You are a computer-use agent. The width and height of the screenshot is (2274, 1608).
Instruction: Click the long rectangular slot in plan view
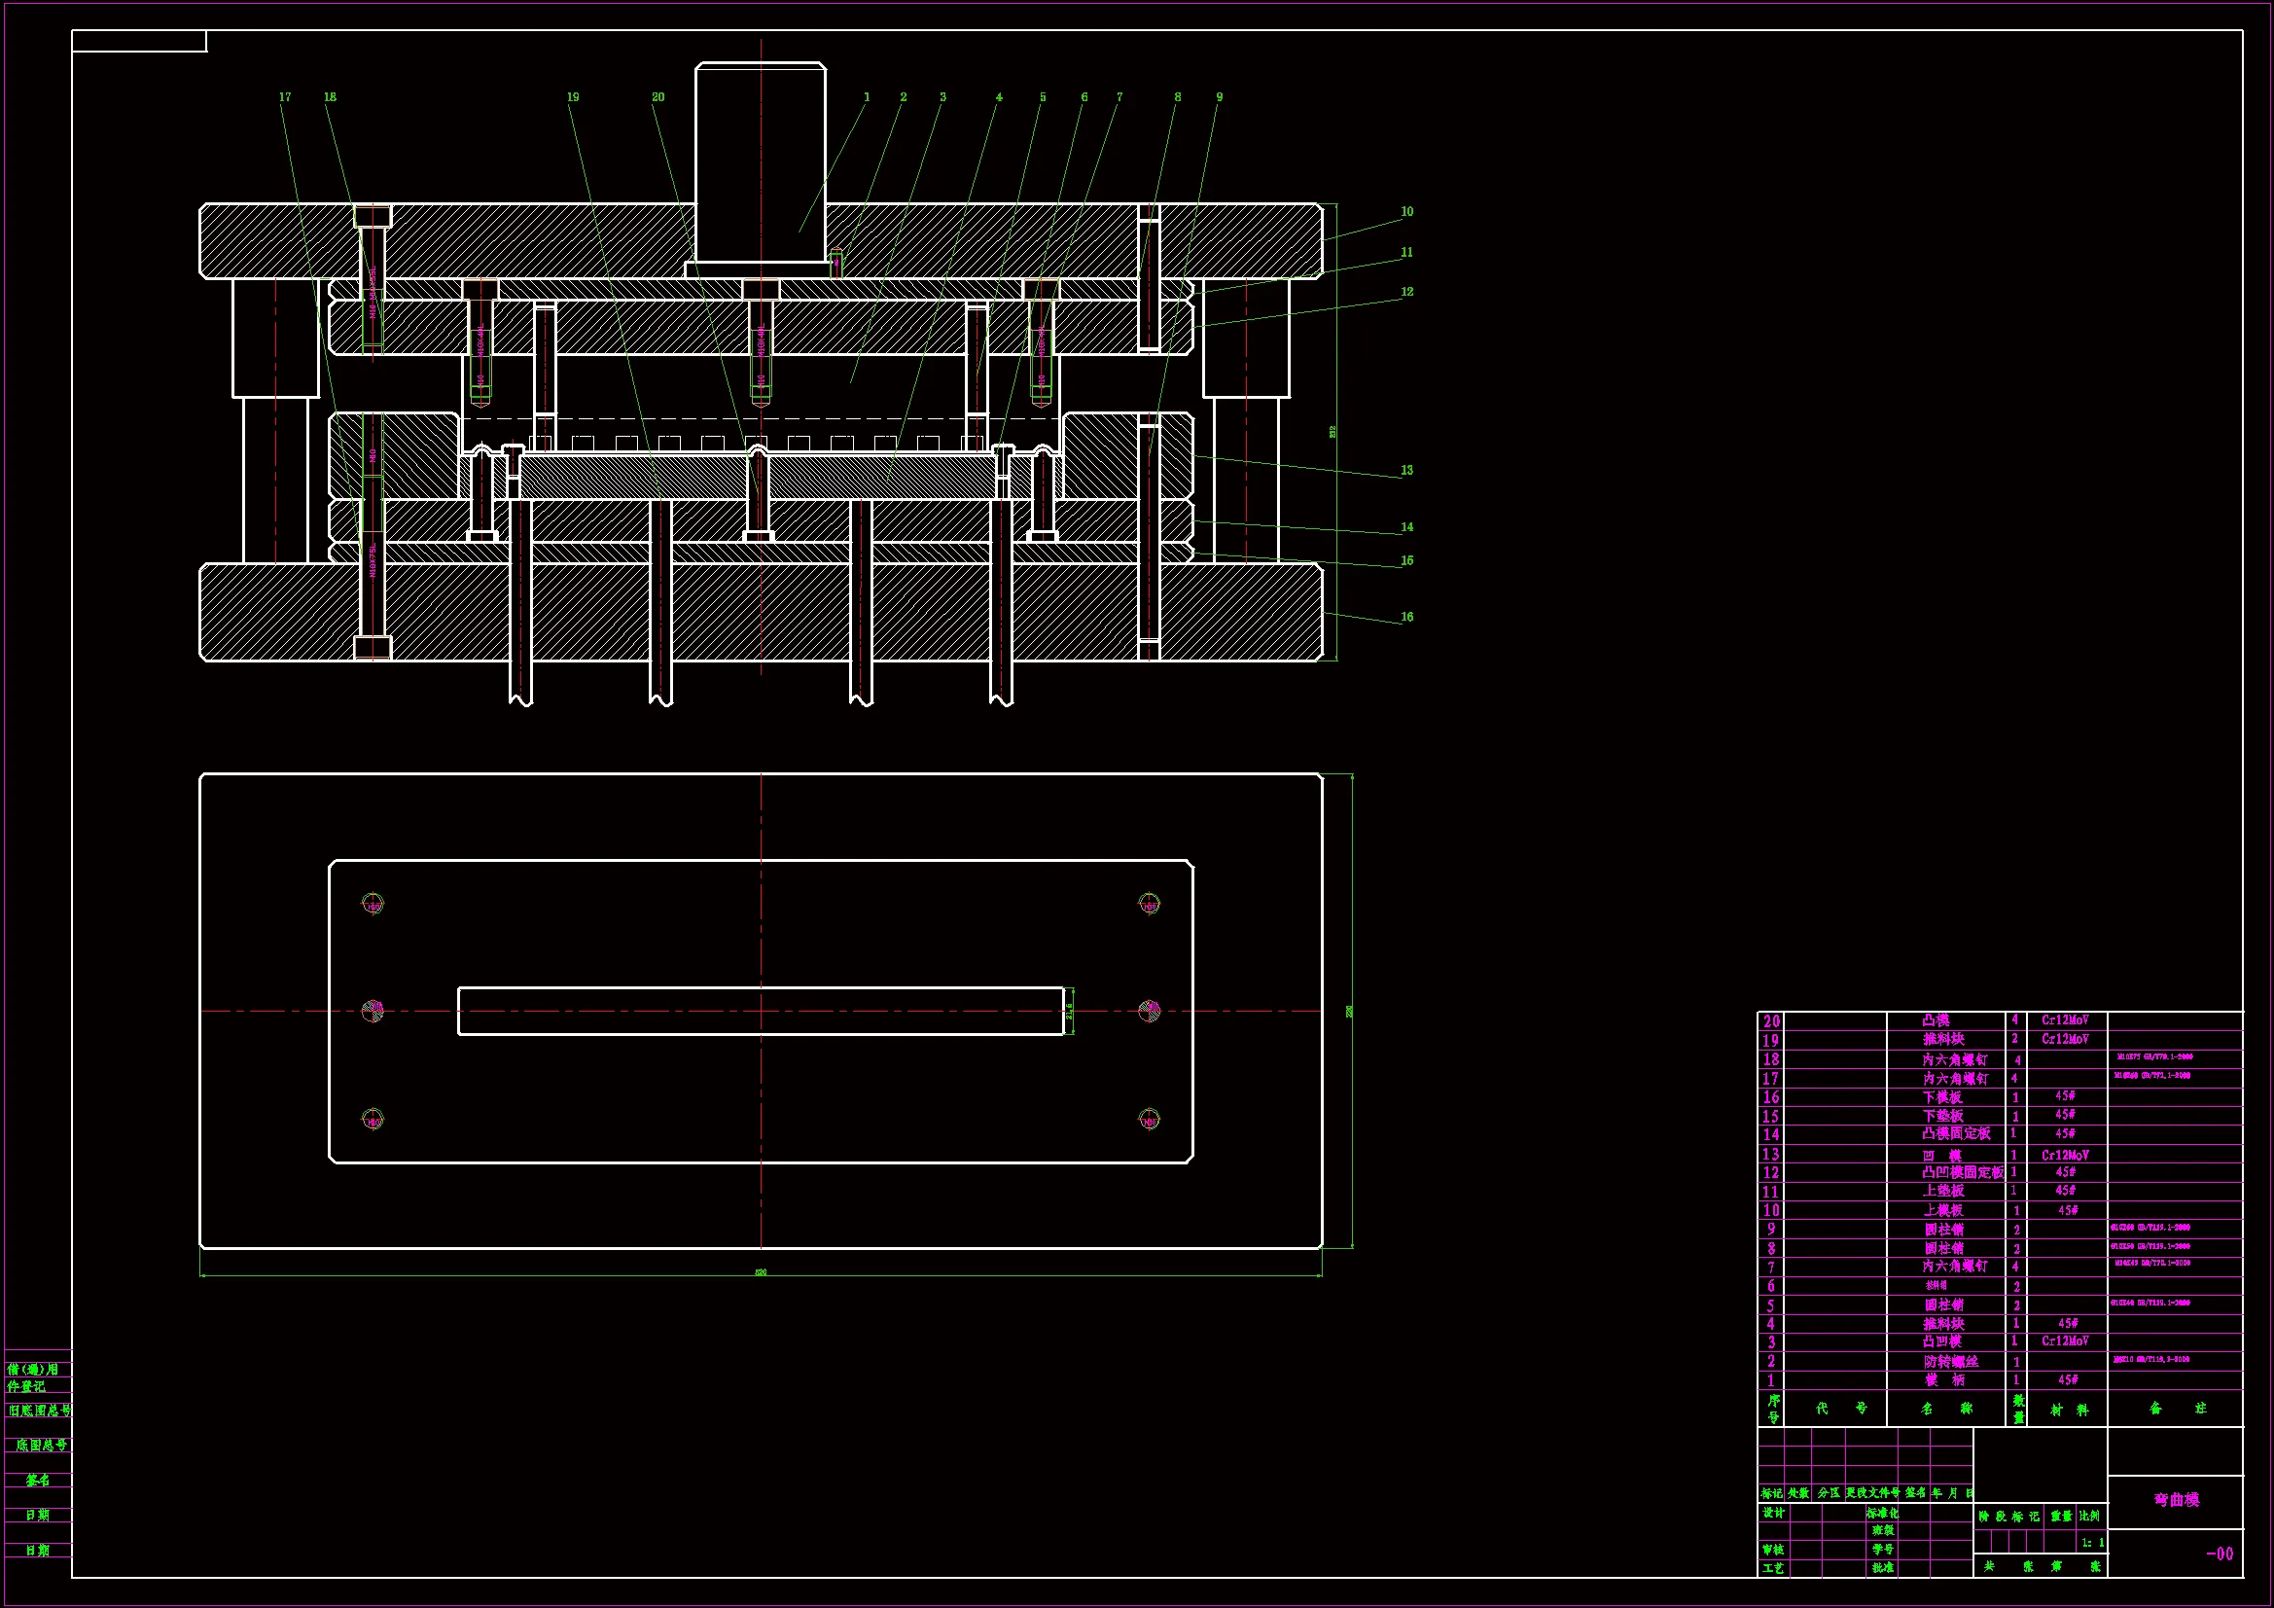[760, 1012]
